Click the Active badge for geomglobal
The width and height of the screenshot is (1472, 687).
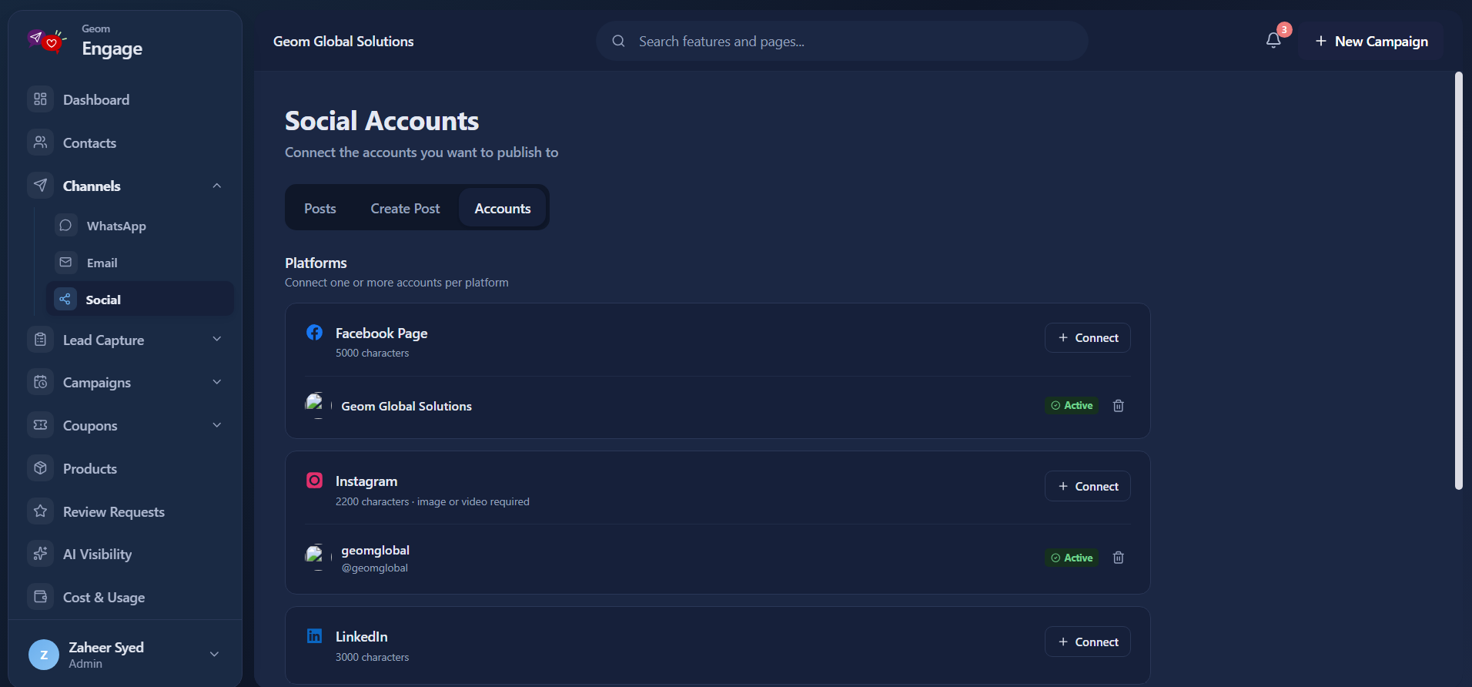pyautogui.click(x=1072, y=558)
